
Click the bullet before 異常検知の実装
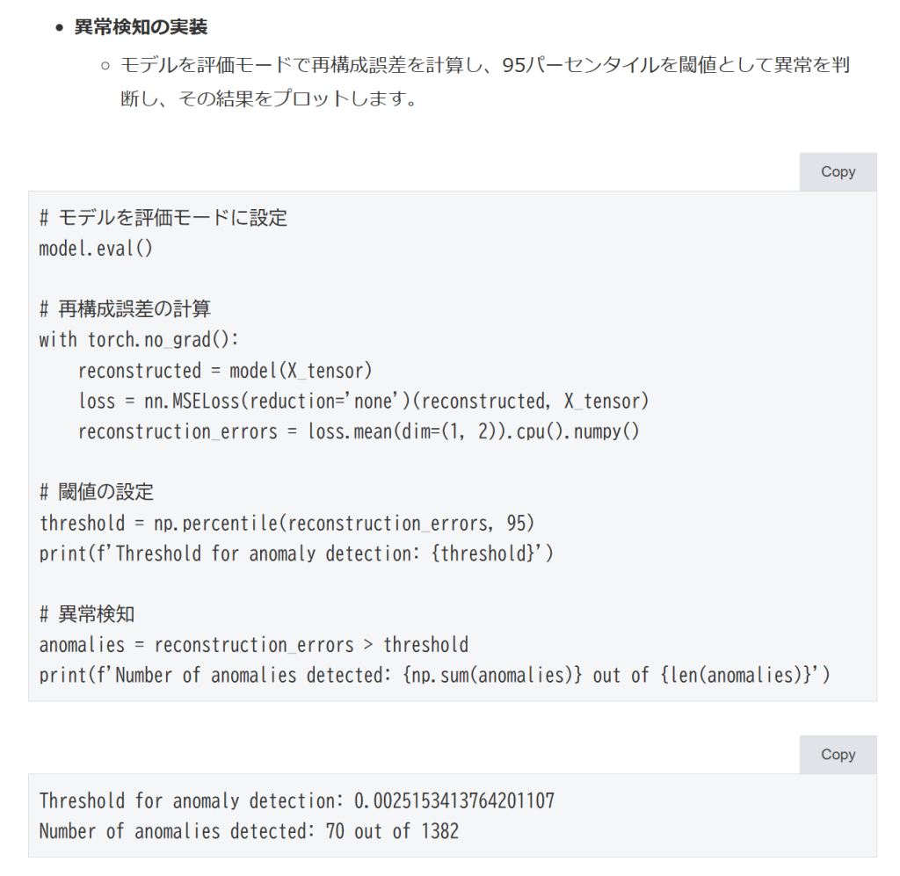pos(60,28)
